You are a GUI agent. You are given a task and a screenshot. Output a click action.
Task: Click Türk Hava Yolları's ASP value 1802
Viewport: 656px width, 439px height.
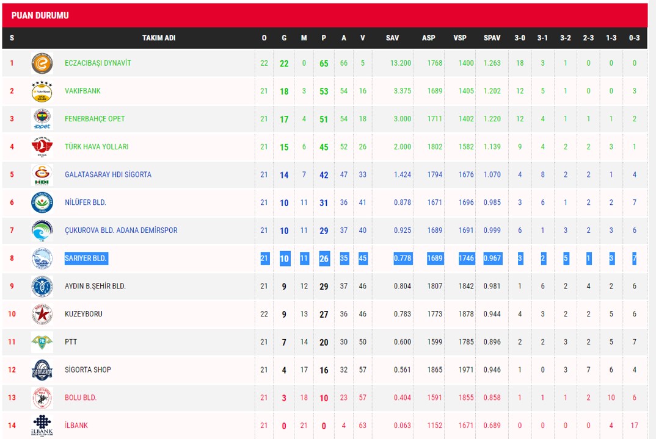coord(435,147)
